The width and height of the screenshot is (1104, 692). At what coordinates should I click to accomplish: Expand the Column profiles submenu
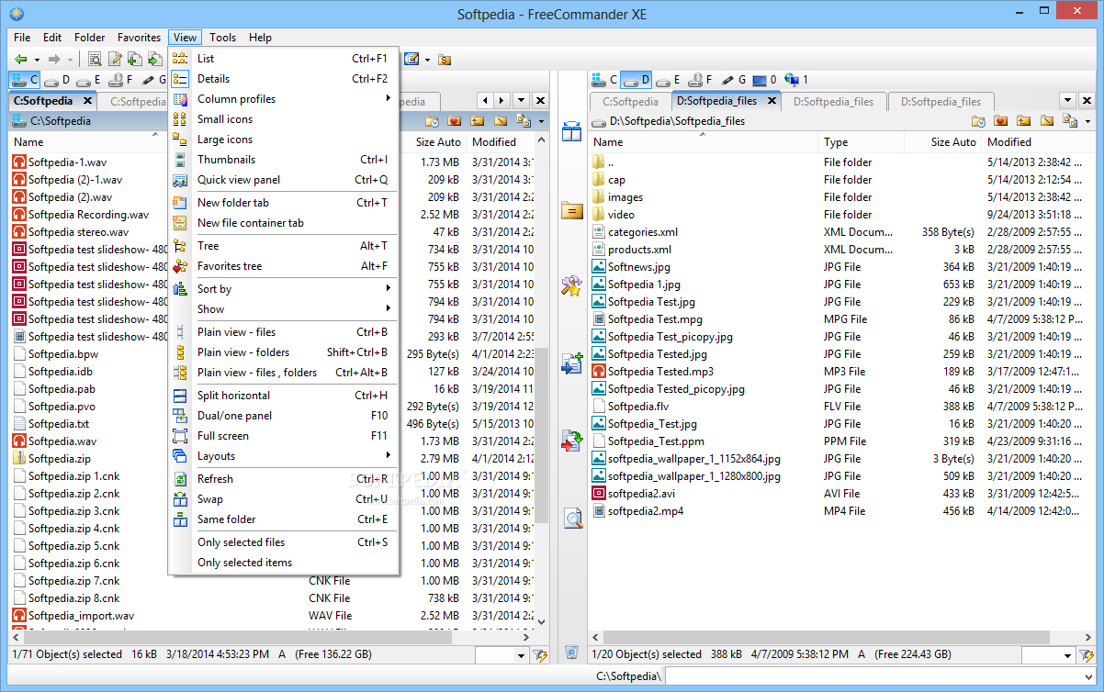284,99
